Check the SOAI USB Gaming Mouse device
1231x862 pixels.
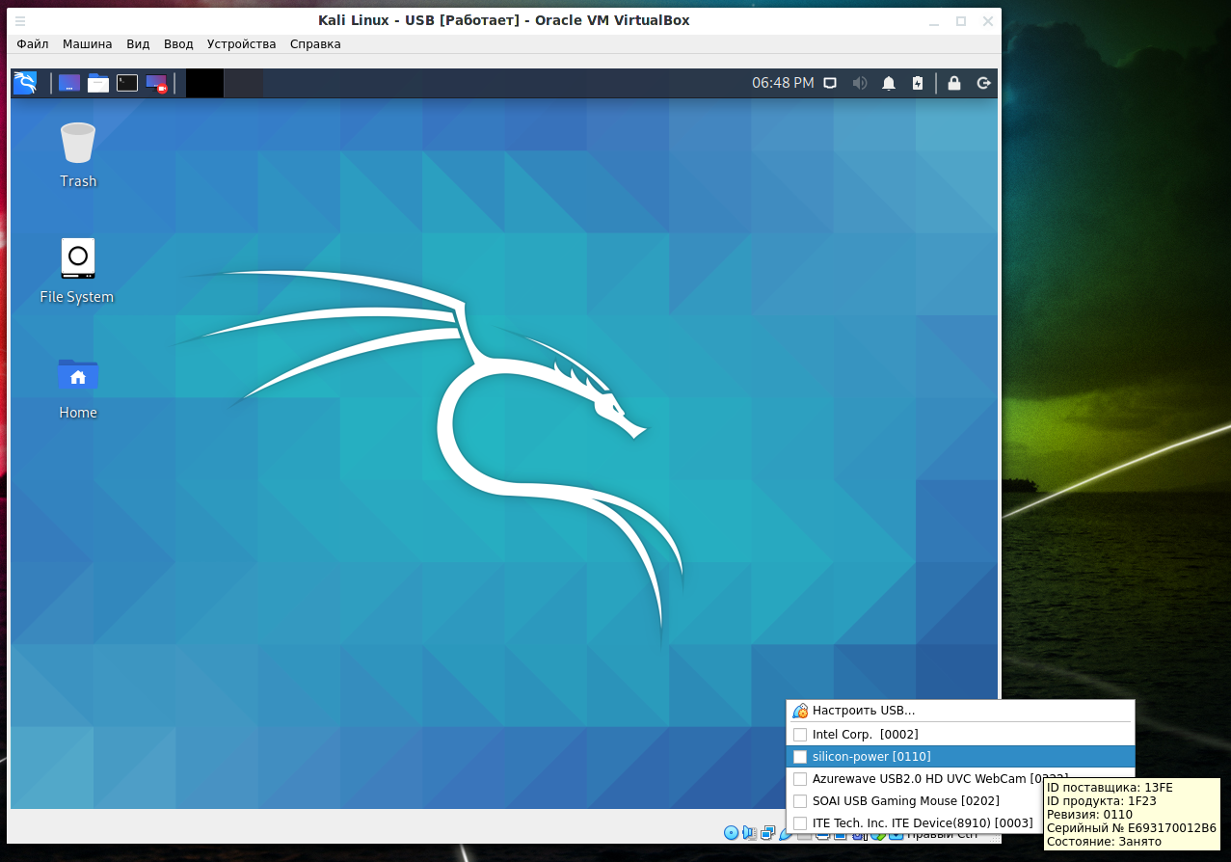point(800,801)
